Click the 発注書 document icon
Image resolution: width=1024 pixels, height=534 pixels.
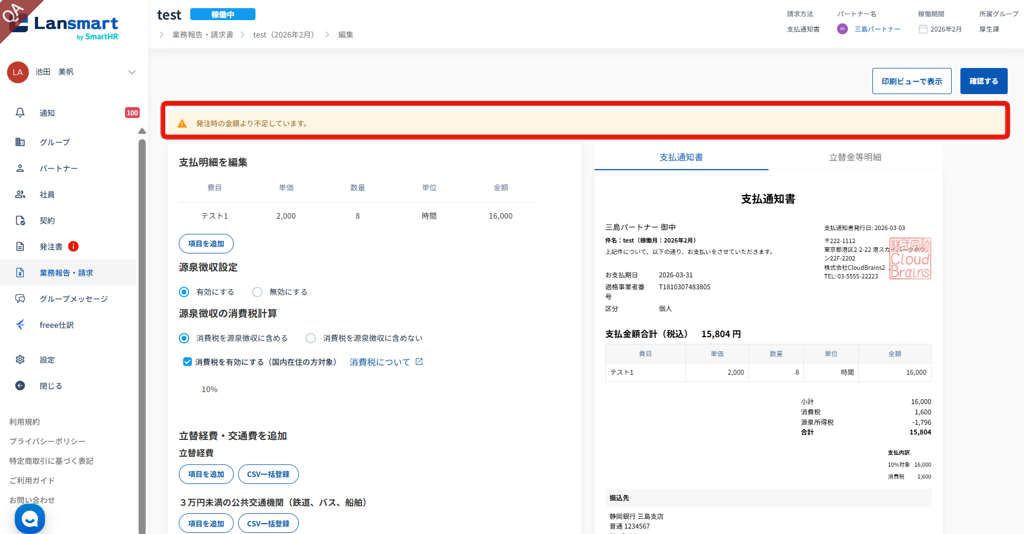[x=20, y=246]
